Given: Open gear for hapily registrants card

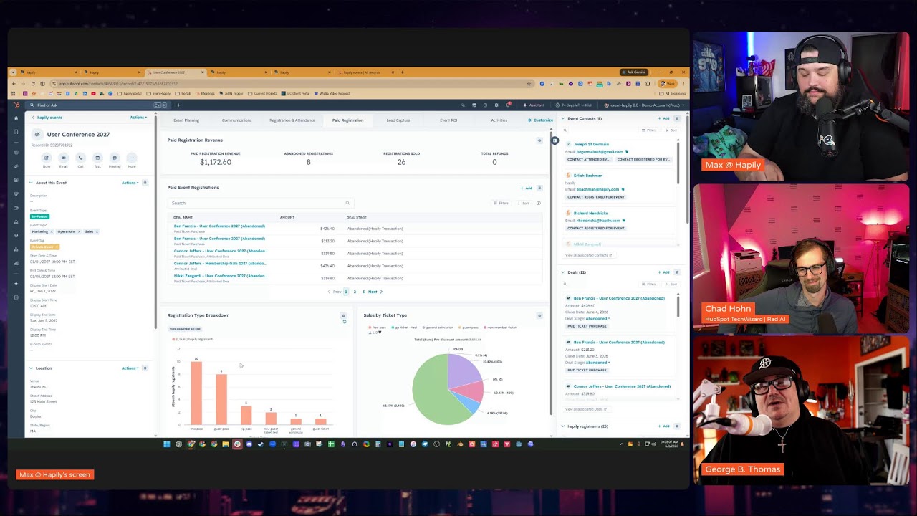Looking at the screenshot, I should [x=677, y=426].
